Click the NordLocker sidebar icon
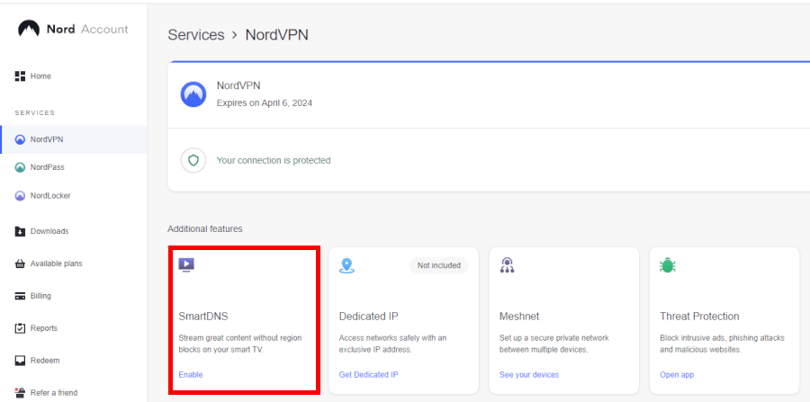810x402 pixels. tap(20, 196)
